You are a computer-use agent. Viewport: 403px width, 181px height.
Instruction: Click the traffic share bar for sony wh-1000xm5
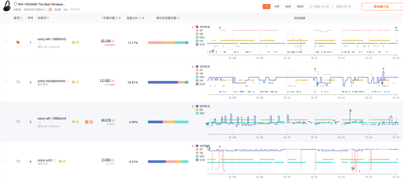168,42
